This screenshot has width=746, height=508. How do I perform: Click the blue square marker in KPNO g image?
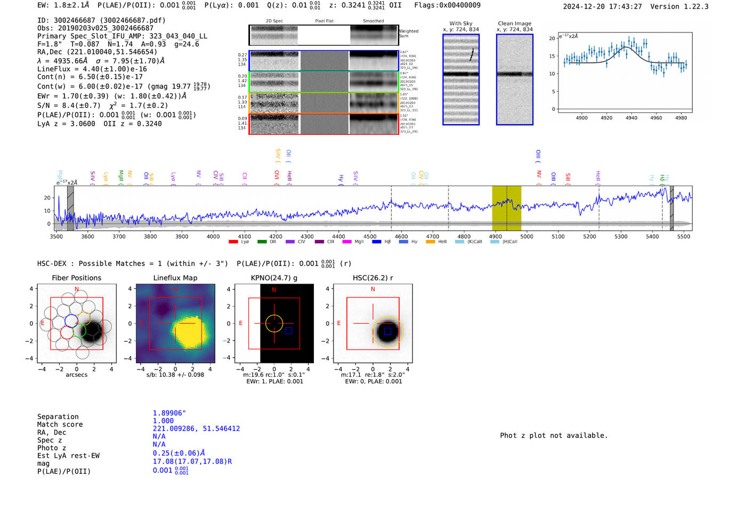click(289, 330)
